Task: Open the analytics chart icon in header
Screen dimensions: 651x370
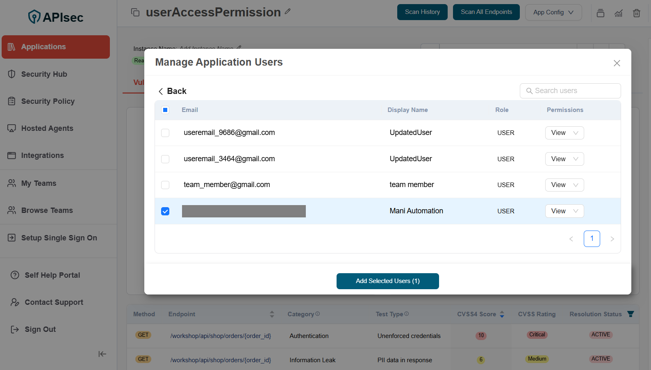Action: (619, 13)
